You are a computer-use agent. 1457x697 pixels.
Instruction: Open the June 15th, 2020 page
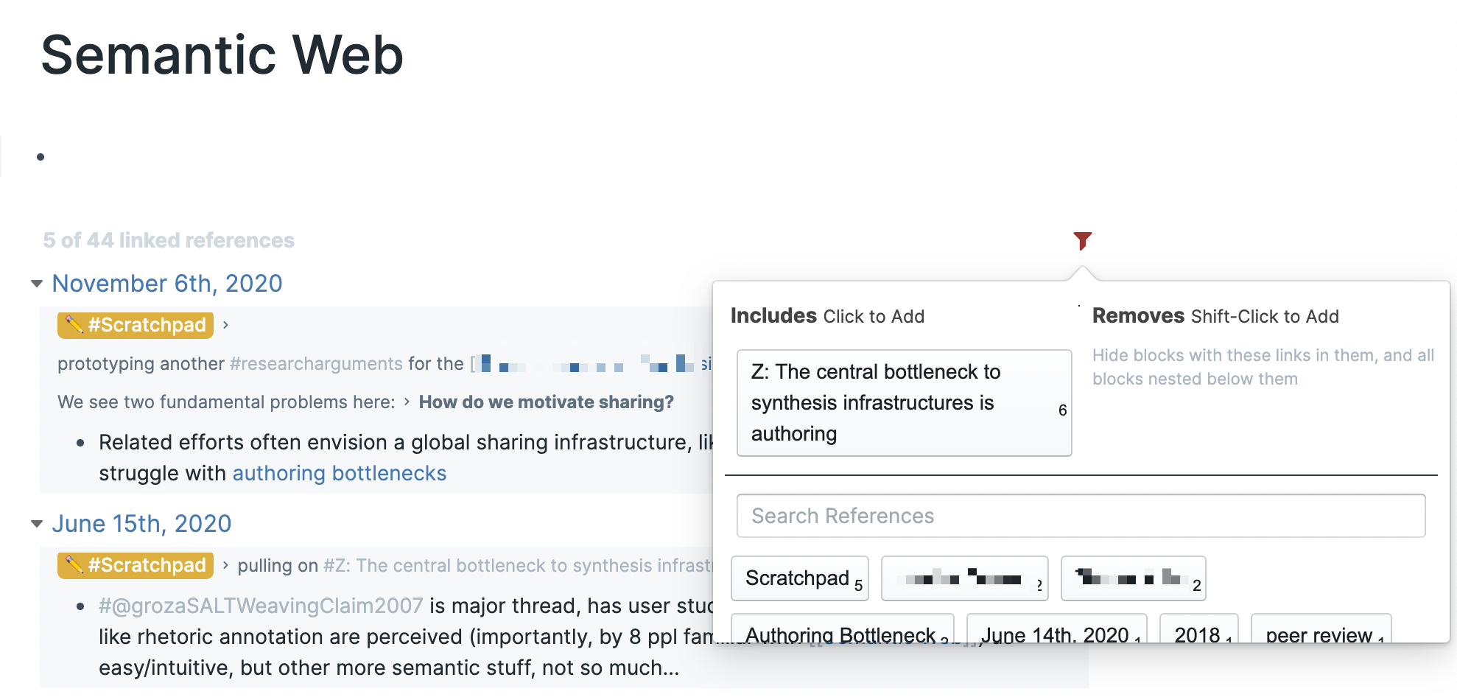pos(141,524)
